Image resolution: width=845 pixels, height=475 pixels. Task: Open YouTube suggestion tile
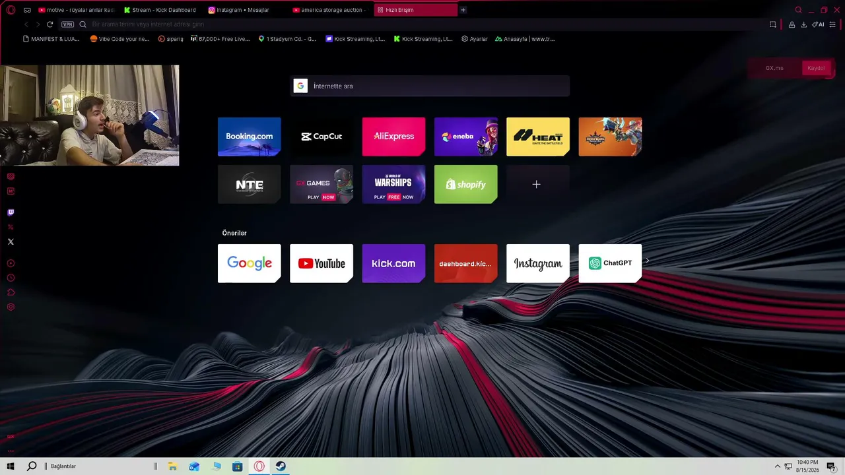coord(321,263)
